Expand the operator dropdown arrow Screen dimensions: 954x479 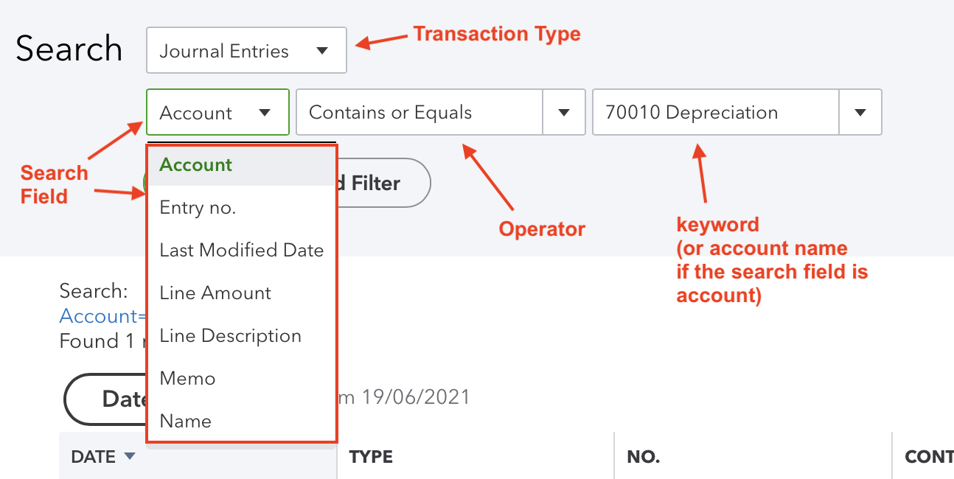pos(564,113)
